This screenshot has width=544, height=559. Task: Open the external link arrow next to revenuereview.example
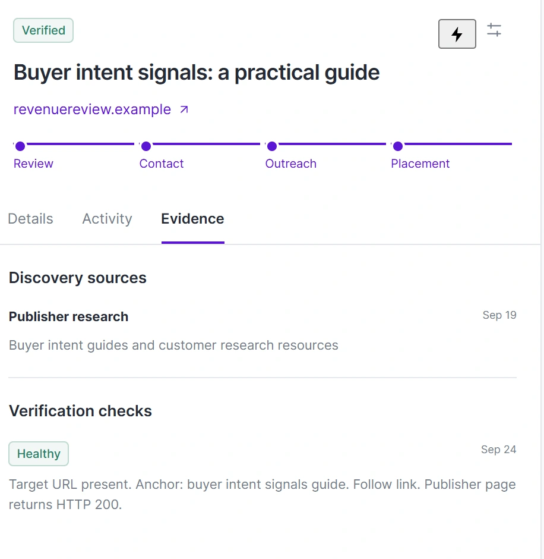coord(184,109)
